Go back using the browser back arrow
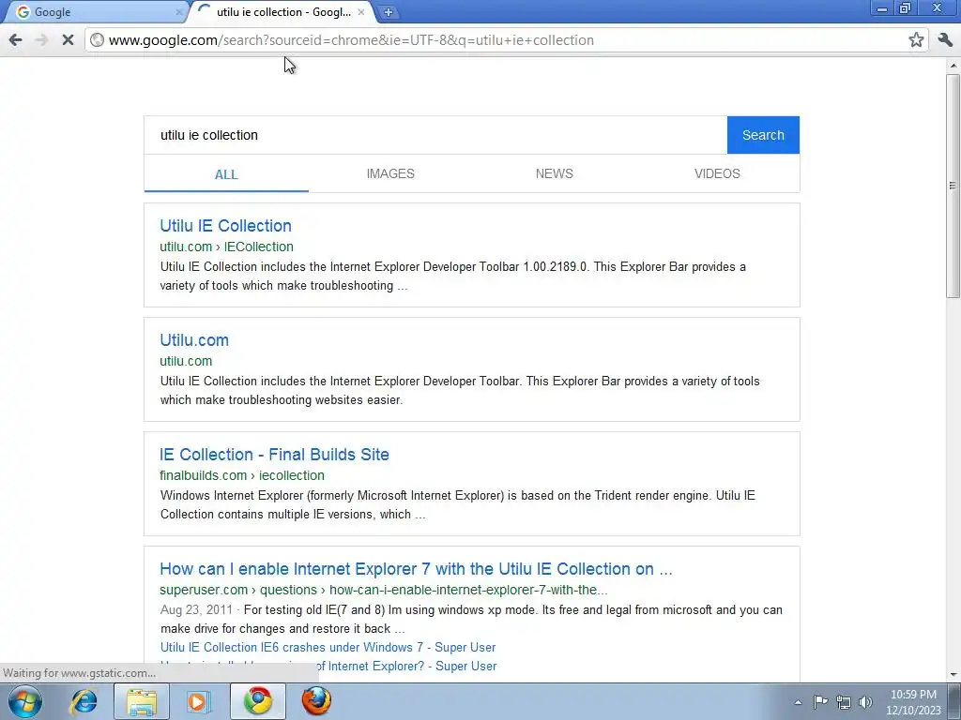 pyautogui.click(x=15, y=40)
